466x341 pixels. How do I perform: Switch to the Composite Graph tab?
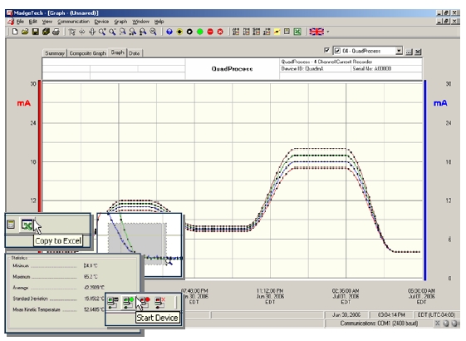pyautogui.click(x=88, y=53)
